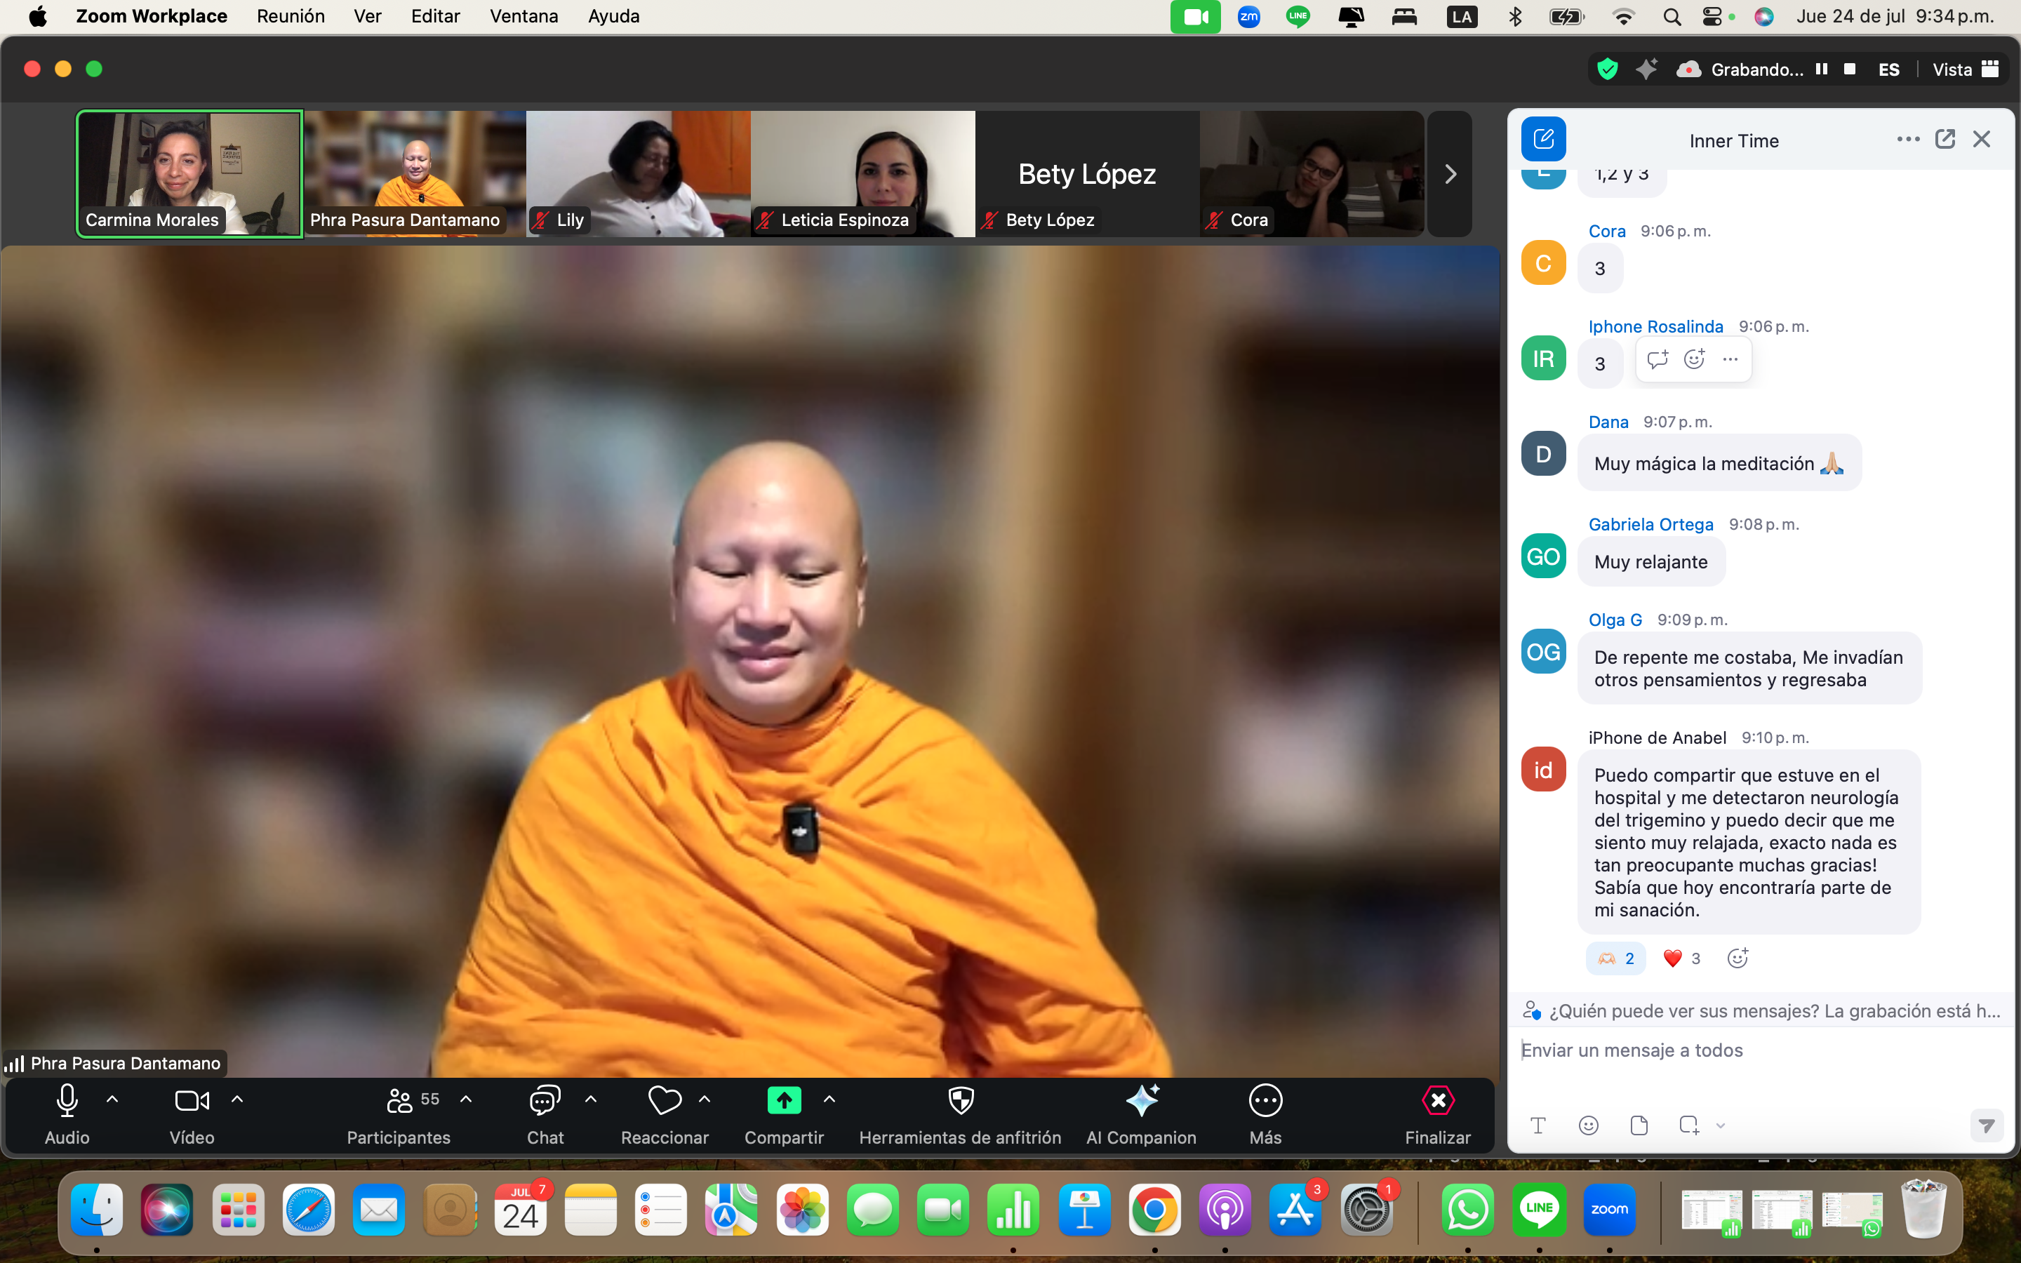Screen dimensions: 2021x1263
Task: Send the chat message
Action: click(1987, 1126)
